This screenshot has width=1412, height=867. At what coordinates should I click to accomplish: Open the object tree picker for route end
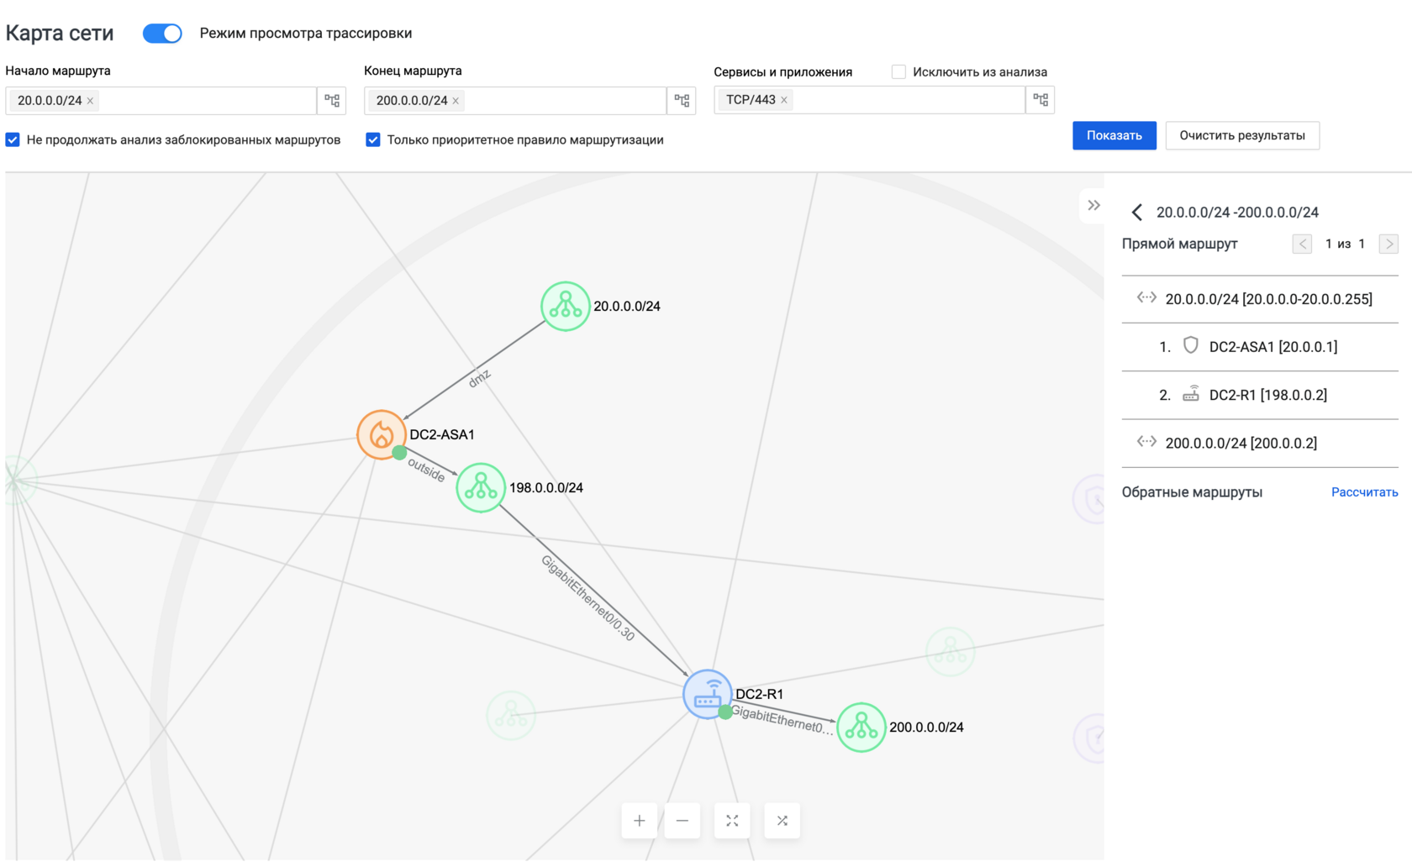[682, 101]
